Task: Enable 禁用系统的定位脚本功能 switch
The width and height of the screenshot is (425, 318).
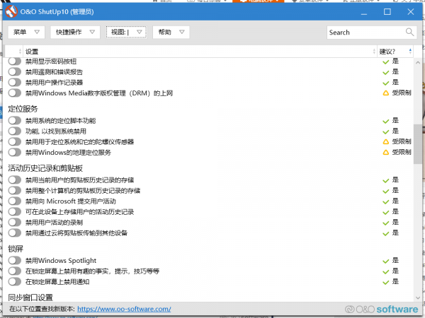Action: 15,121
